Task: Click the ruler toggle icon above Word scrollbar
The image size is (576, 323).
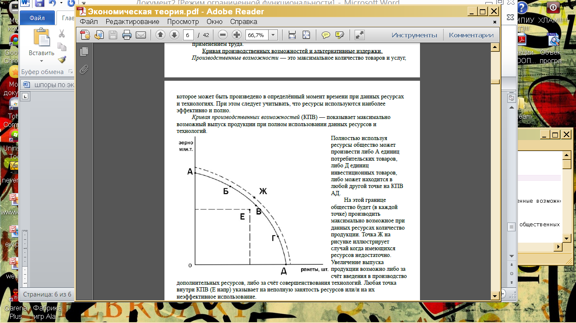Action: point(512,98)
